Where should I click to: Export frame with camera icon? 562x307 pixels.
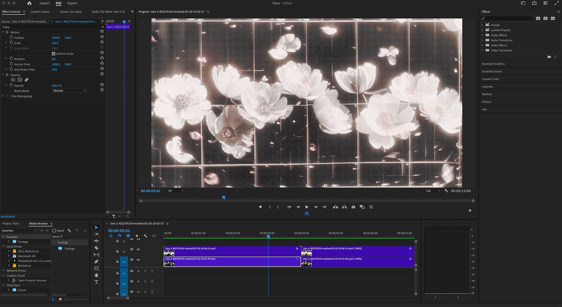353,207
